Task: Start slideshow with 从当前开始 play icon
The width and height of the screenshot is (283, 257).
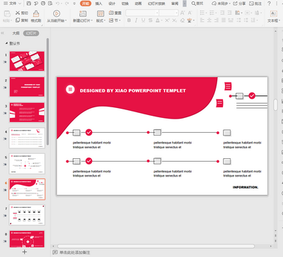Action: [x=56, y=13]
